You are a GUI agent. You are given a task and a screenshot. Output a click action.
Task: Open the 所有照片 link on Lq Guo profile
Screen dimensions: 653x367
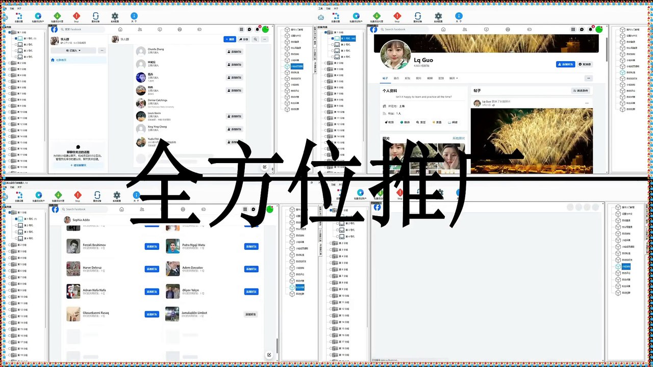tap(459, 138)
